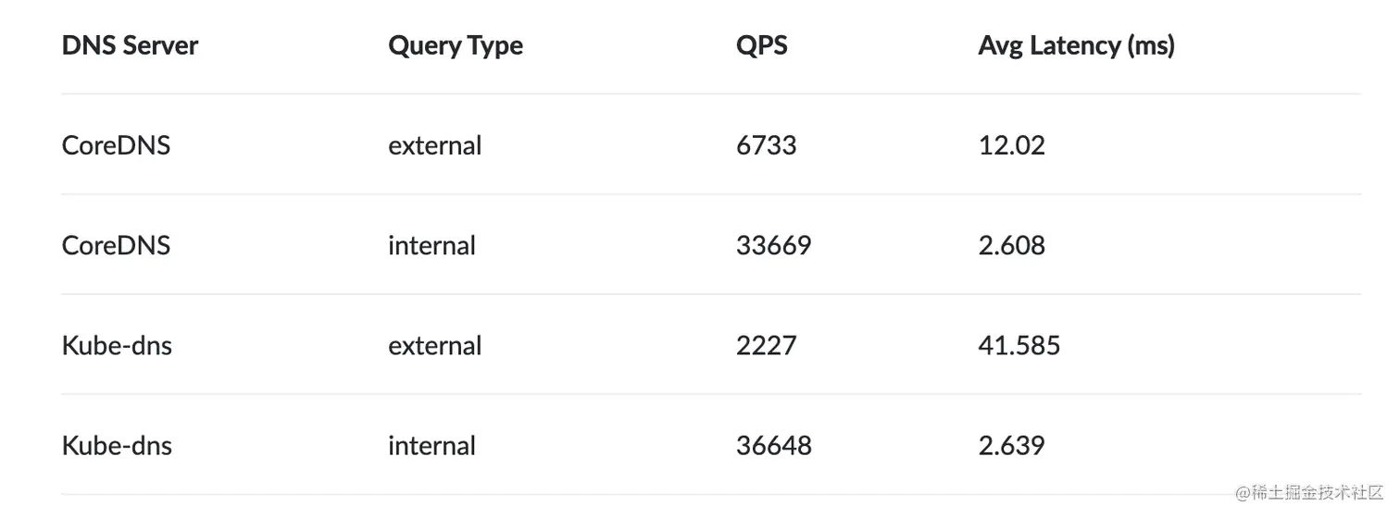1400x518 pixels.
Task: Select the first Kube-dns server cell
Action: tap(117, 345)
